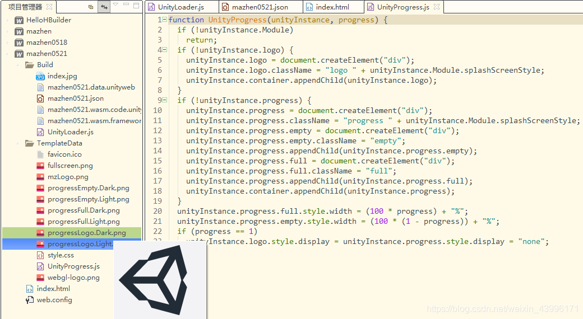Fold the function block at line 1

[x=165, y=20]
